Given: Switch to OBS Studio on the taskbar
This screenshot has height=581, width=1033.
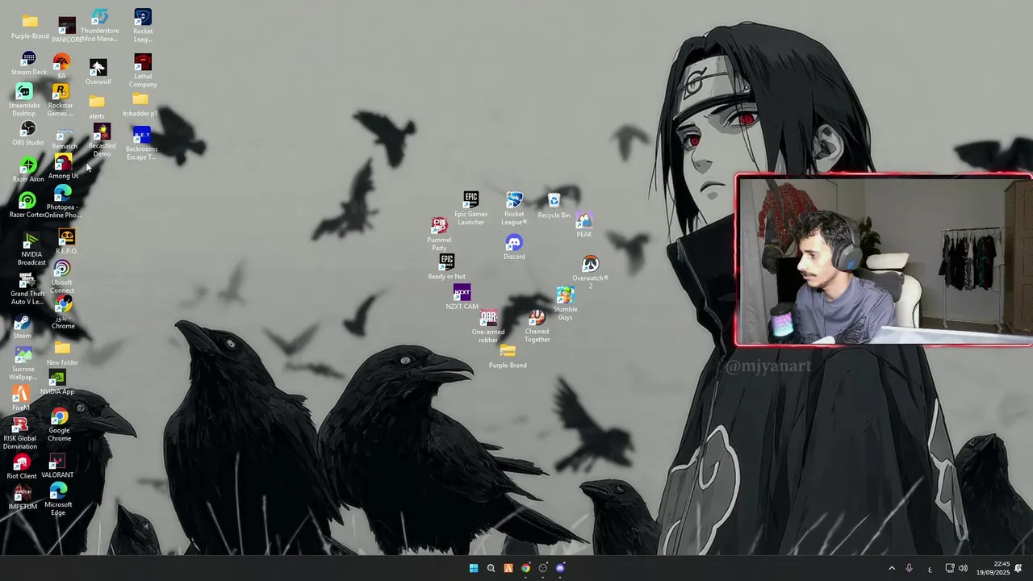Looking at the screenshot, I should point(543,568).
